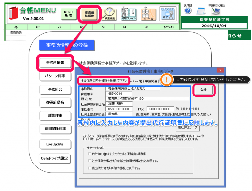
Task: Select the は index tab
Action: click(125, 27)
